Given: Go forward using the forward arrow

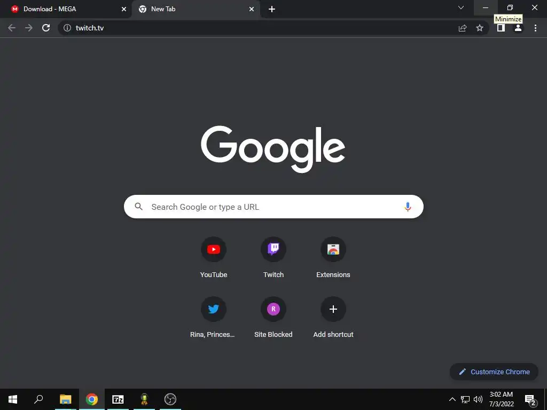Looking at the screenshot, I should tap(29, 28).
